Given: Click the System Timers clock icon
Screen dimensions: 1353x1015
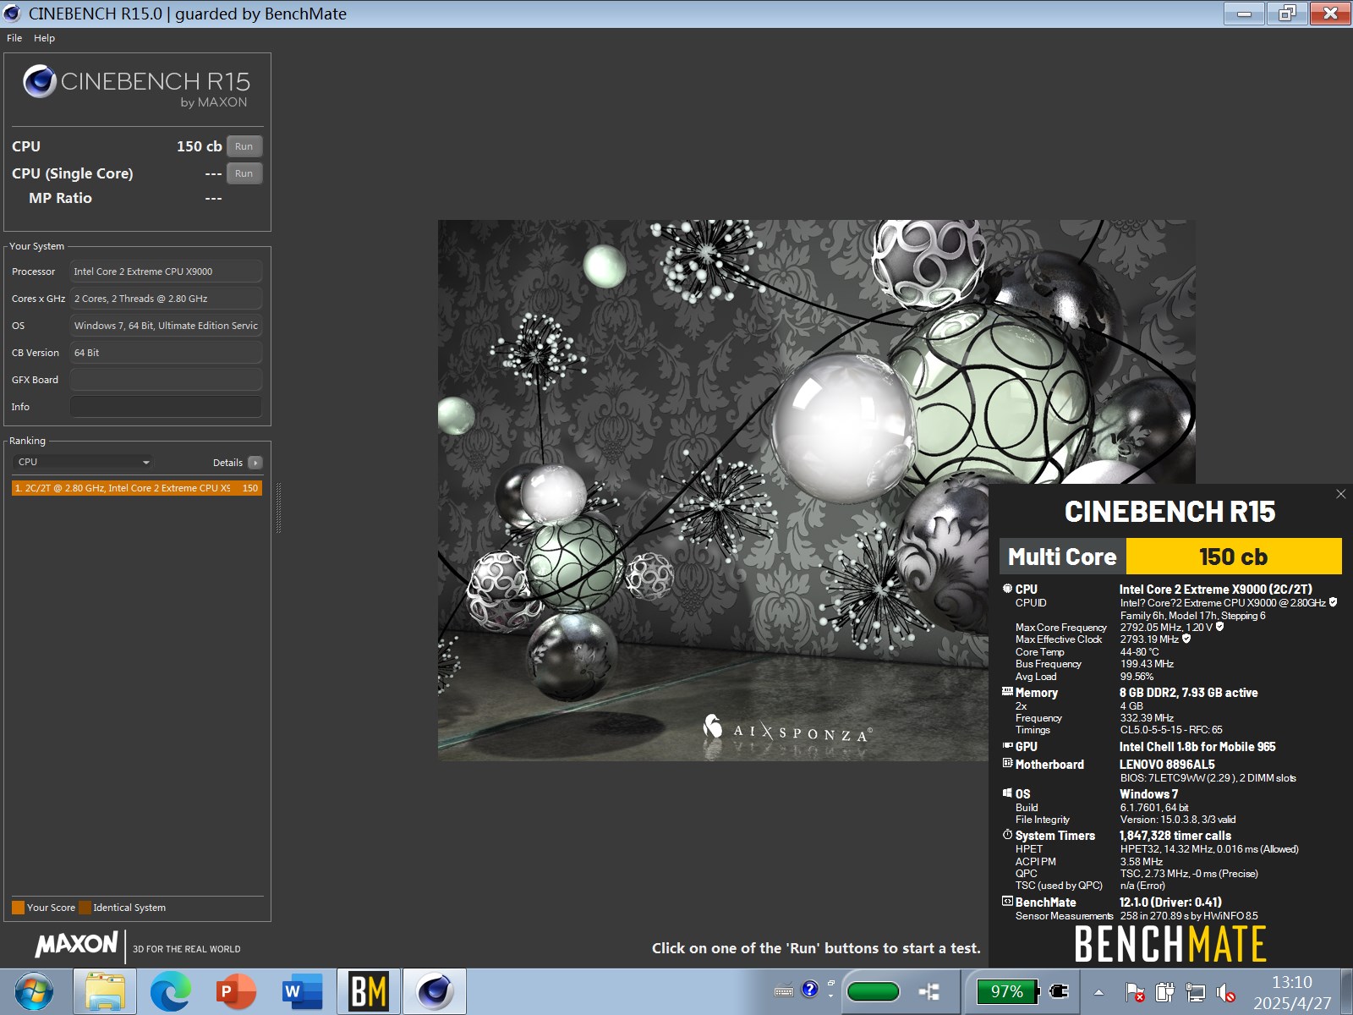Looking at the screenshot, I should click(1007, 835).
